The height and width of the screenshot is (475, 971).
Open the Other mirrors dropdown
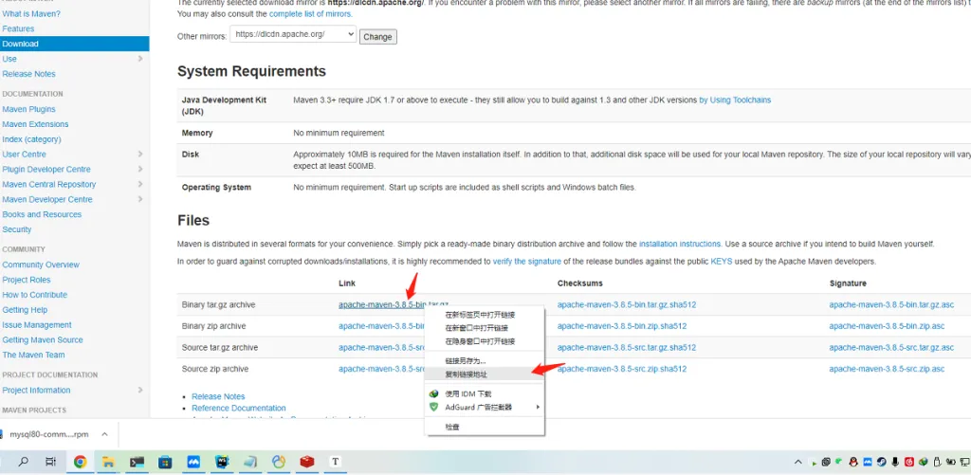[x=293, y=35]
